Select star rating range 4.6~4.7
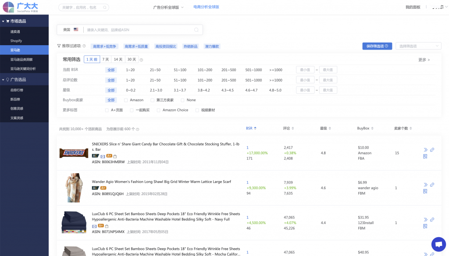Viewport: 449px width, 256px height. coord(251,90)
